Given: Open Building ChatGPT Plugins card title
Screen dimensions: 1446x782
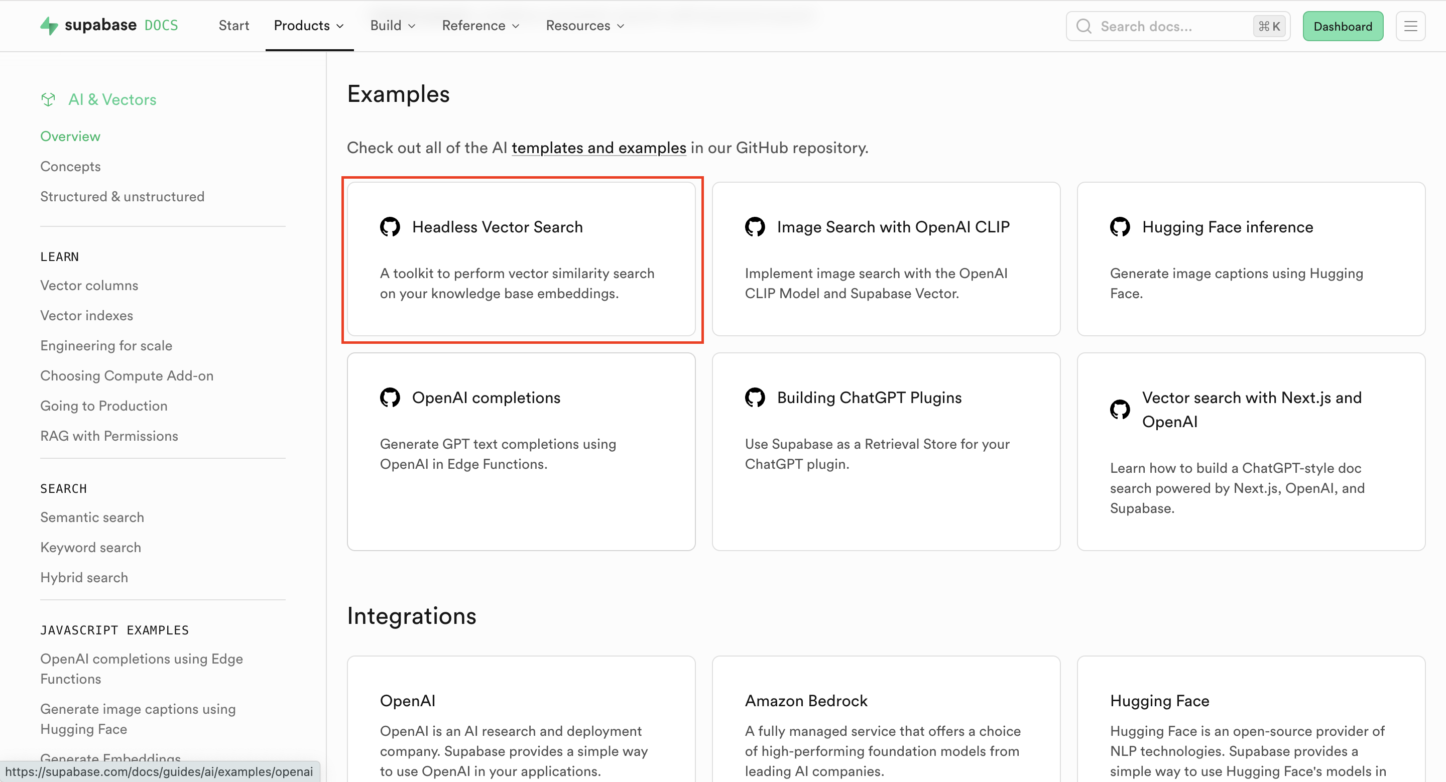Looking at the screenshot, I should [x=869, y=398].
